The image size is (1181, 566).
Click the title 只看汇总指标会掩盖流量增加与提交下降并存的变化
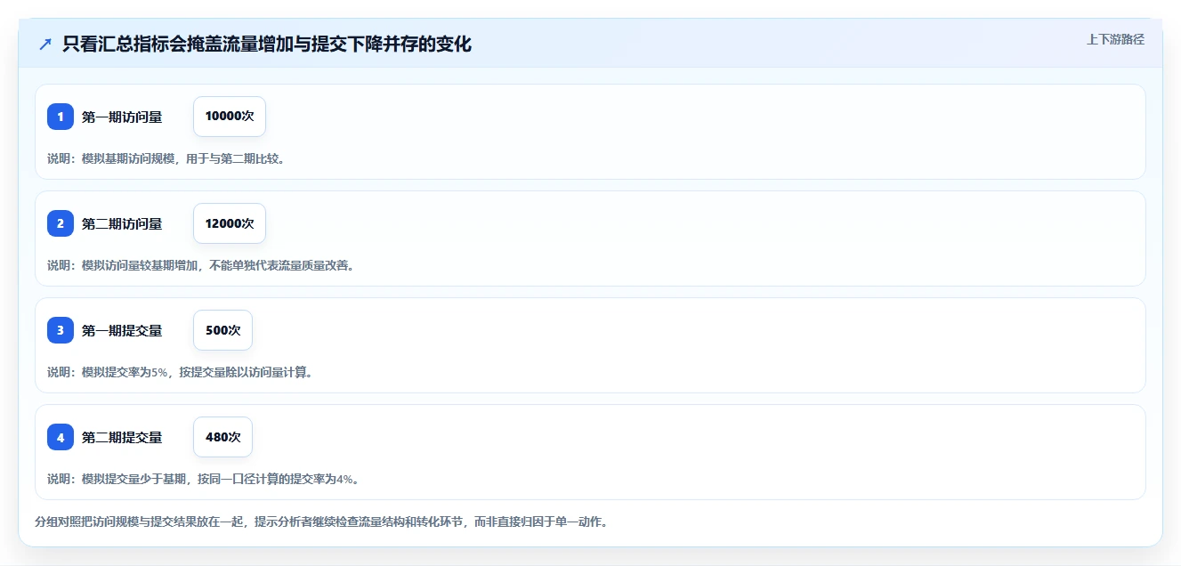tap(267, 44)
